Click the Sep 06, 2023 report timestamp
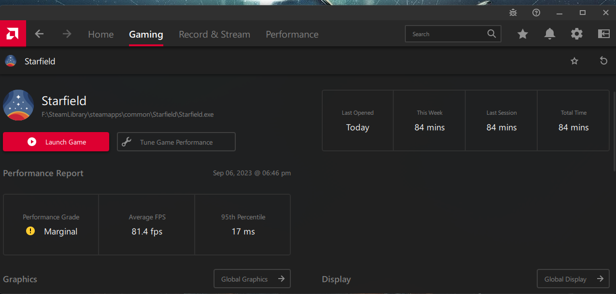 click(x=252, y=173)
